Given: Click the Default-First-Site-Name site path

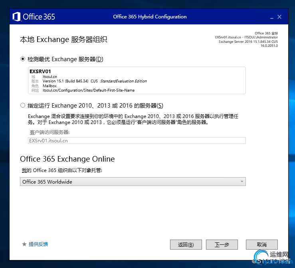Looking at the screenshot, I should [89, 90].
